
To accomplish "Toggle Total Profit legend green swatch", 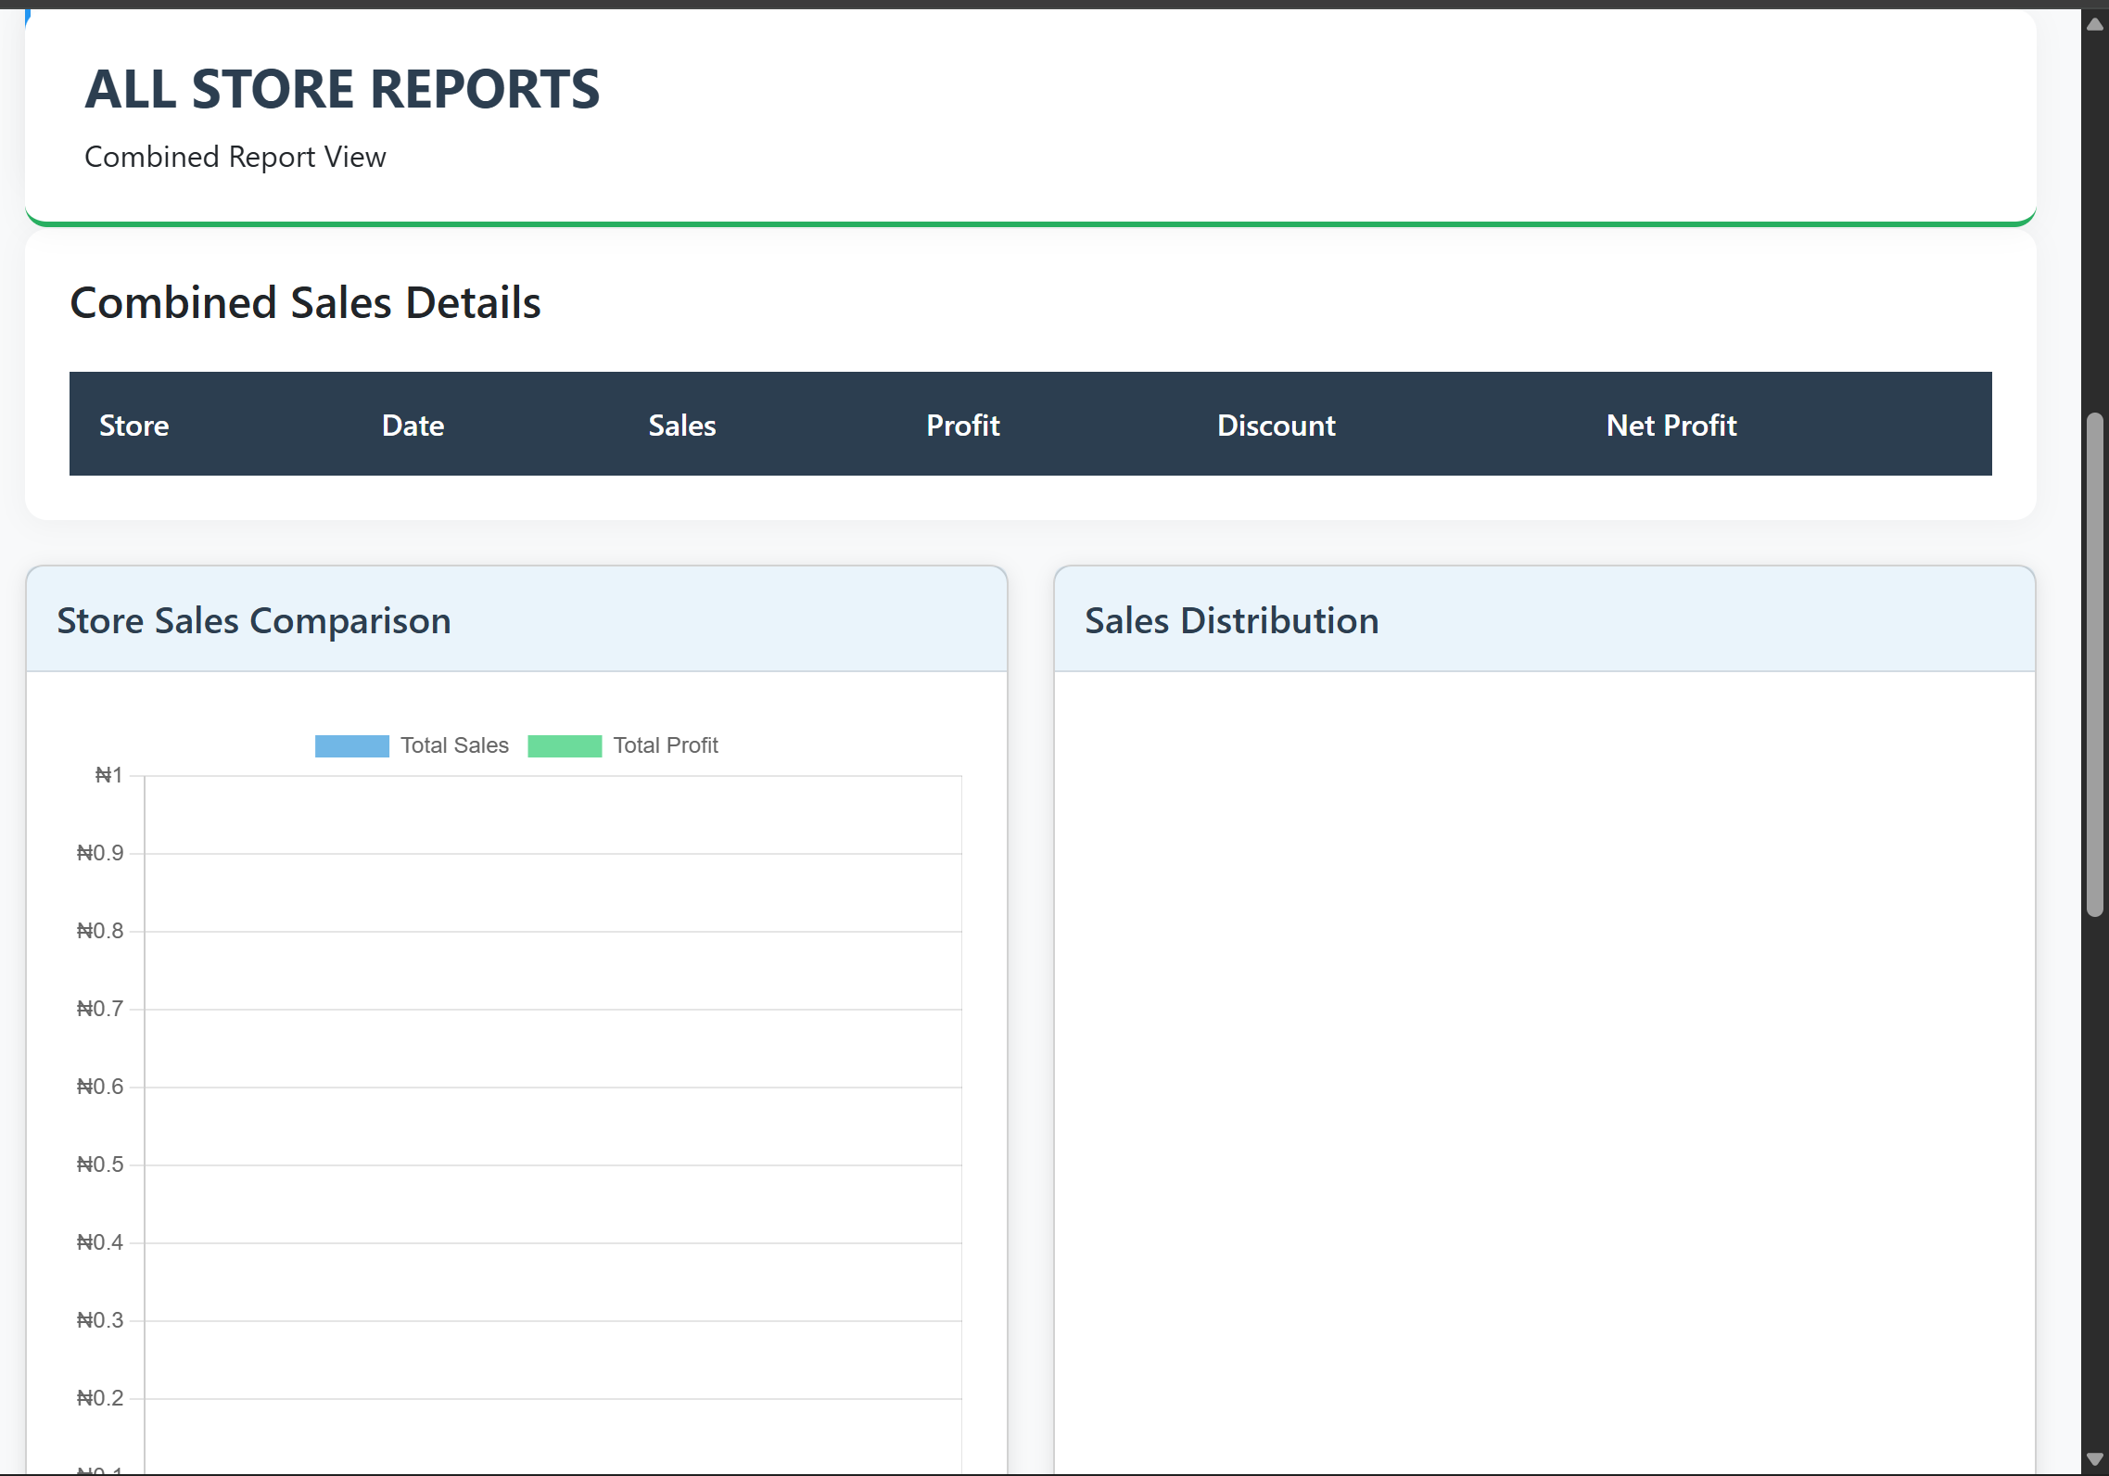I will coord(565,745).
